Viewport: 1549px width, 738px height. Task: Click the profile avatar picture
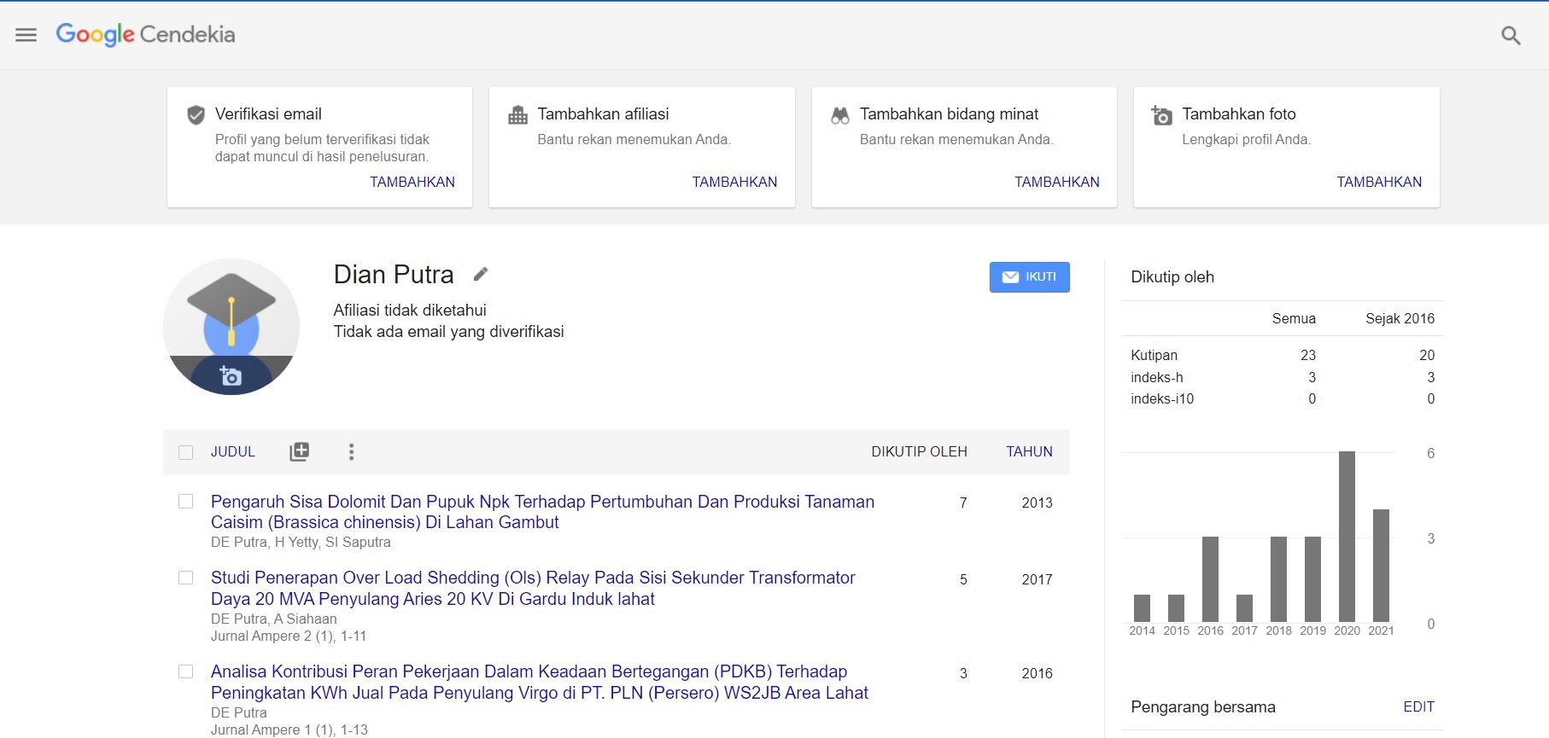click(x=231, y=327)
